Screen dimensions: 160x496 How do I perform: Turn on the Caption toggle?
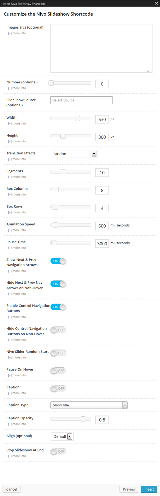pyautogui.click(x=58, y=389)
